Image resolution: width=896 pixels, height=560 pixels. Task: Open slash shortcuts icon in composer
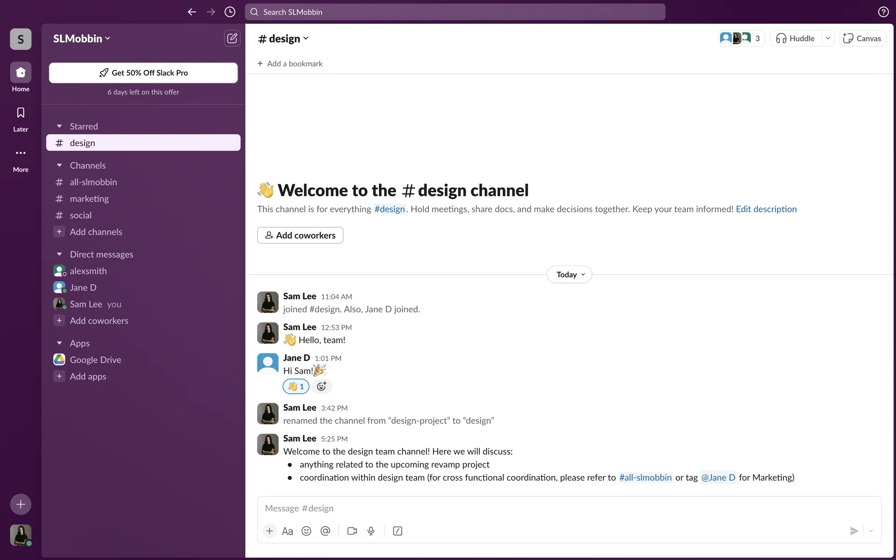point(398,531)
